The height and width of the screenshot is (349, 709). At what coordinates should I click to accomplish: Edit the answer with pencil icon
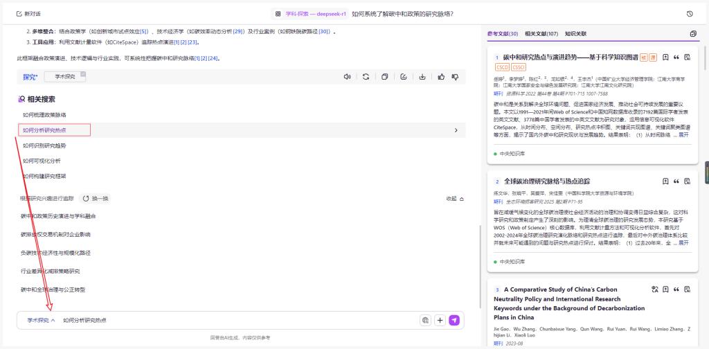404,77
